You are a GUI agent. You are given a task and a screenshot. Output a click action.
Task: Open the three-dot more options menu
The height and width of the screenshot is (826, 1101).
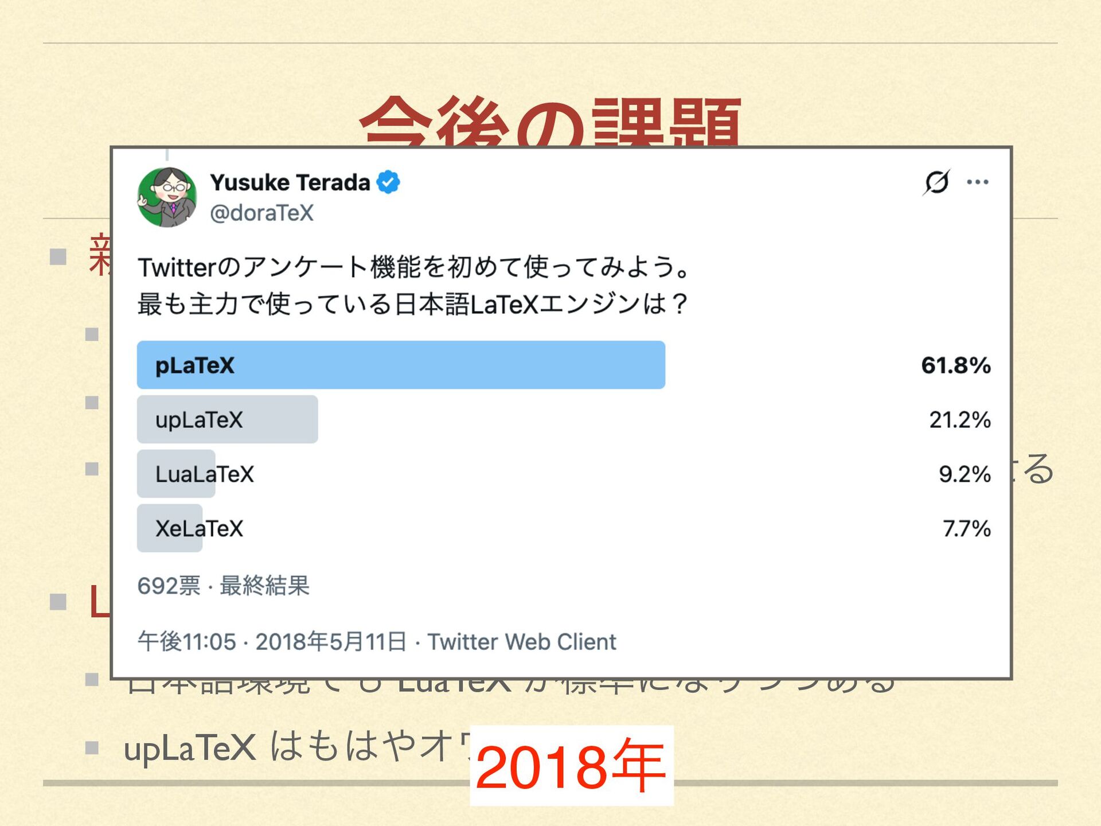point(977,182)
